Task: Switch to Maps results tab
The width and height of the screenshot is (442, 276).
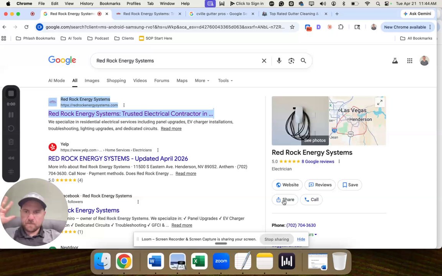Action: [x=182, y=80]
